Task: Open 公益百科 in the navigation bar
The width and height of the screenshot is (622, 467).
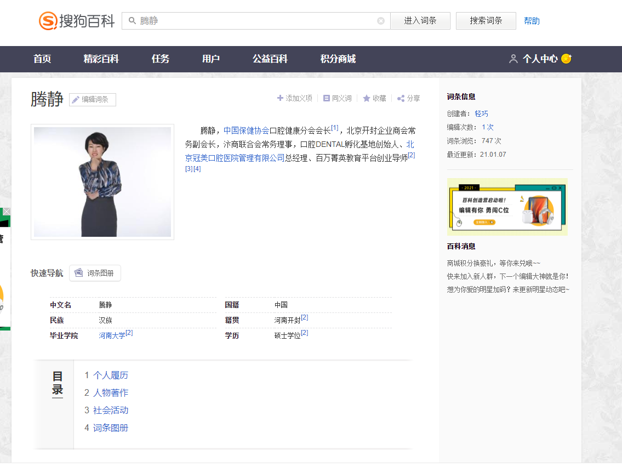Action: [270, 59]
